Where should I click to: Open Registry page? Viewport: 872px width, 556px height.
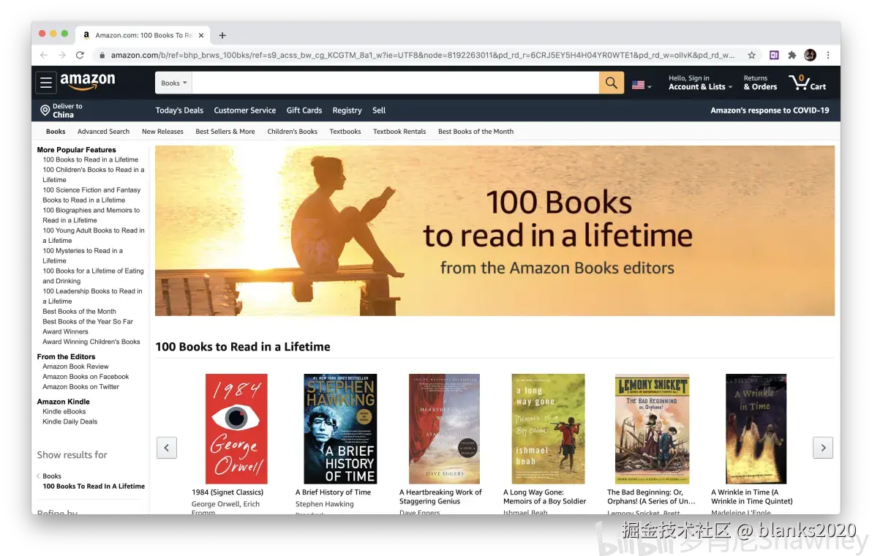point(347,110)
